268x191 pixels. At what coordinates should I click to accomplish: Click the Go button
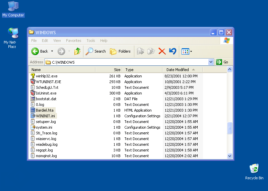pos(222,62)
